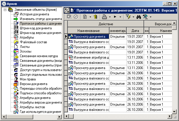The image size is (179, 121).
Task: Open the dropdown arrow beside play icon
Action: 120,17
